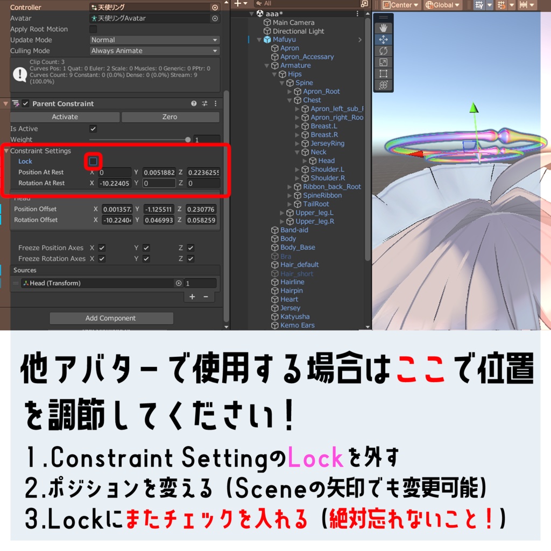This screenshot has height=551, width=551.
Task: Select the Band-aid object
Action: coord(294,230)
